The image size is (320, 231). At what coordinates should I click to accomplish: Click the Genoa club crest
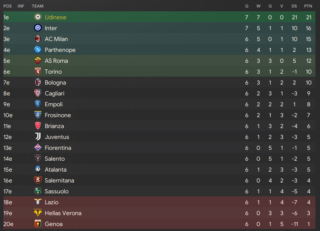(38, 223)
